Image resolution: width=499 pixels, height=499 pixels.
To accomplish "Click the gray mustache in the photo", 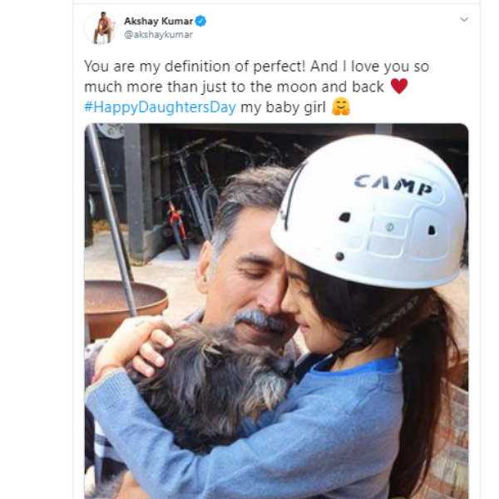I will (x=260, y=320).
